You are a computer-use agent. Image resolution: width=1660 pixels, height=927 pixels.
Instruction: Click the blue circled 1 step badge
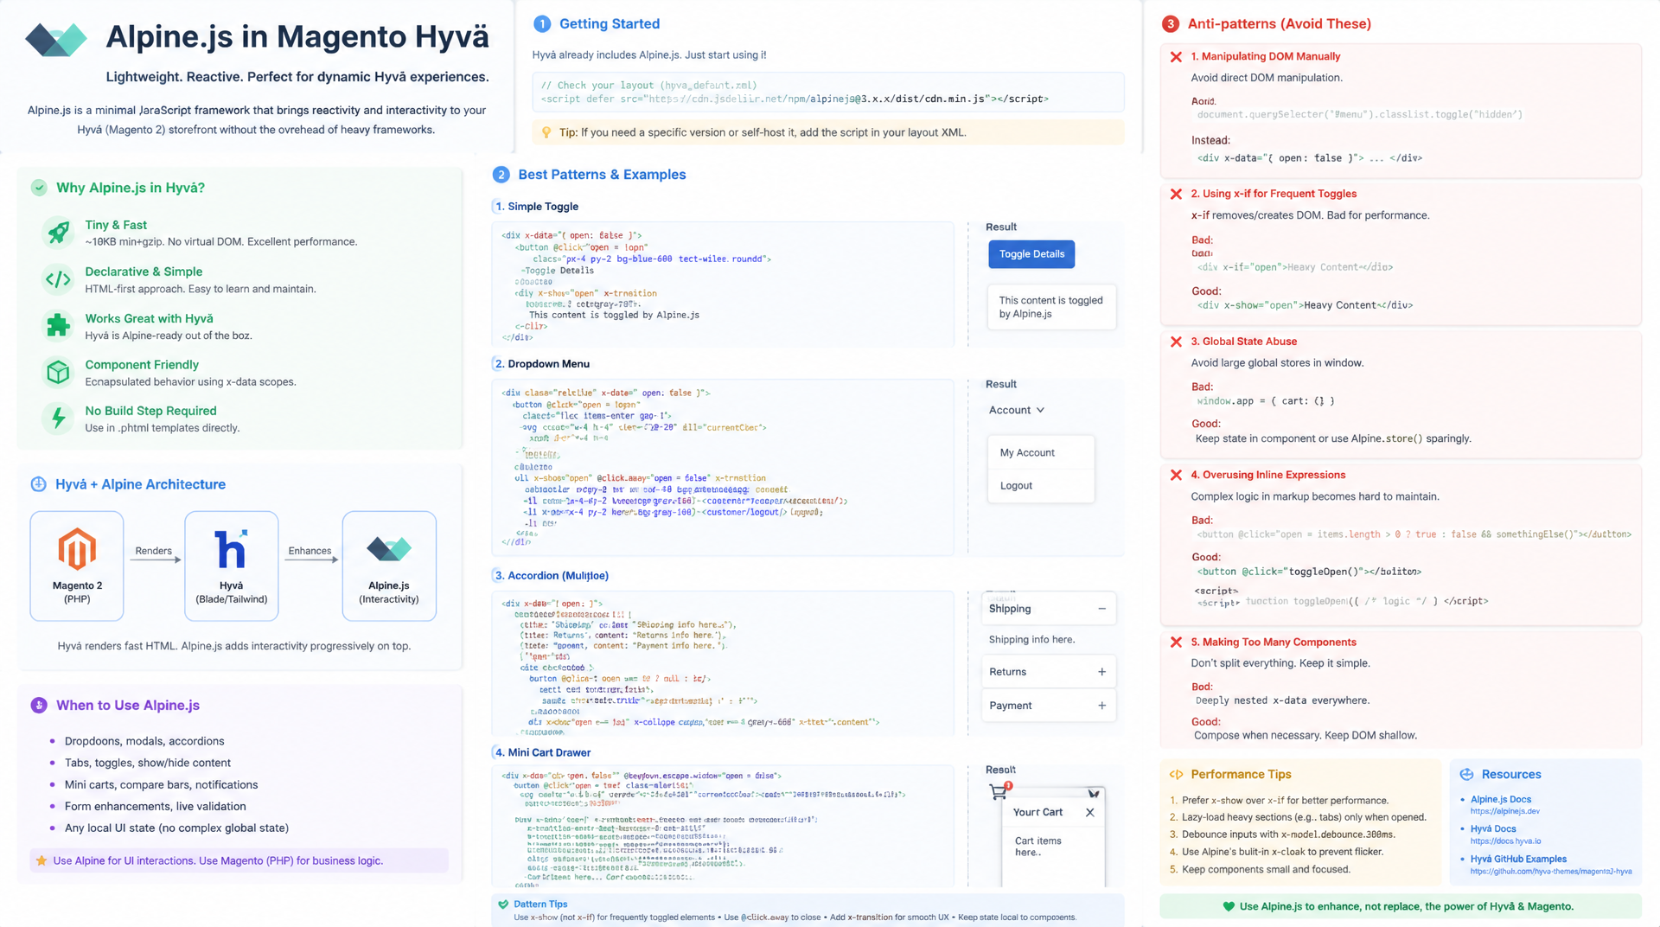pyautogui.click(x=542, y=23)
